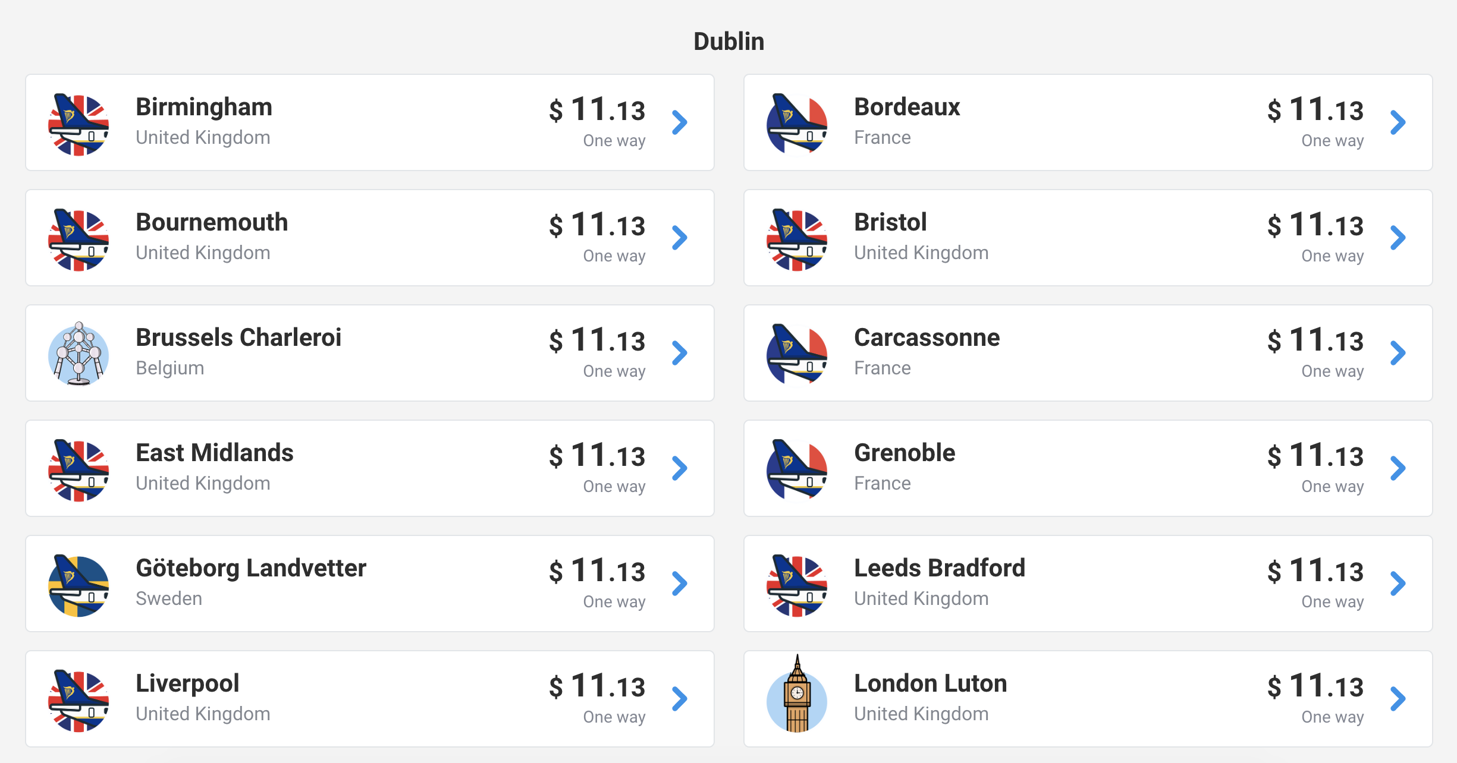Click the Liverpool UK flag plane icon
Image resolution: width=1457 pixels, height=763 pixels.
tap(78, 700)
